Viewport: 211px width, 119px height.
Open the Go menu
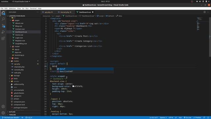[23, 8]
